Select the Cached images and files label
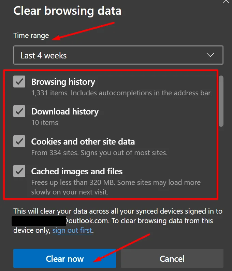This screenshot has height=271, width=232. (x=77, y=172)
